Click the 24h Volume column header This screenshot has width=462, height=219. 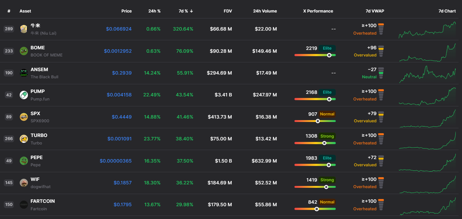[265, 11]
